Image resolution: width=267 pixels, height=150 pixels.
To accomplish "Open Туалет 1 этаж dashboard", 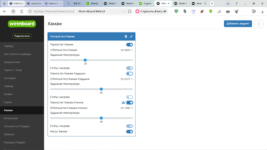I will click(x=22, y=70).
